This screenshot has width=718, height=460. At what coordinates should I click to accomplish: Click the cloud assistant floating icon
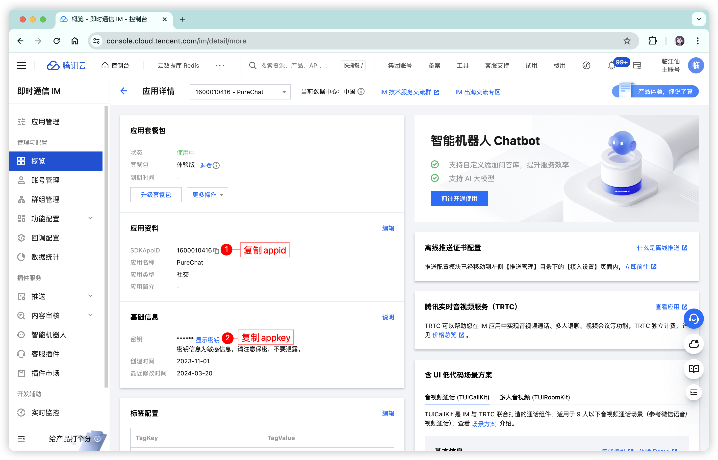(x=693, y=344)
